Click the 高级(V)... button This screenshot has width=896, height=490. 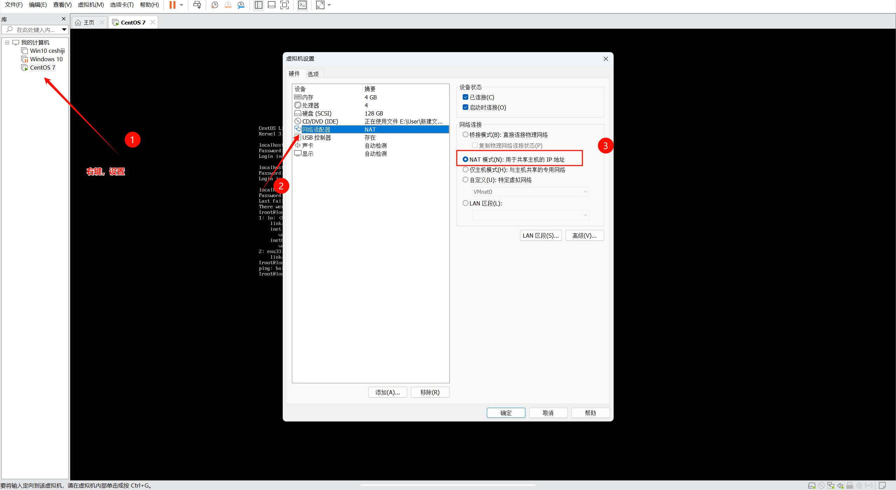pyautogui.click(x=584, y=236)
